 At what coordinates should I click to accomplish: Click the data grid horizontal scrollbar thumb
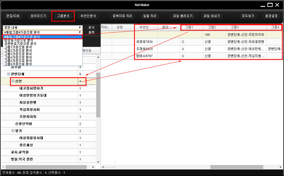pos(237,167)
